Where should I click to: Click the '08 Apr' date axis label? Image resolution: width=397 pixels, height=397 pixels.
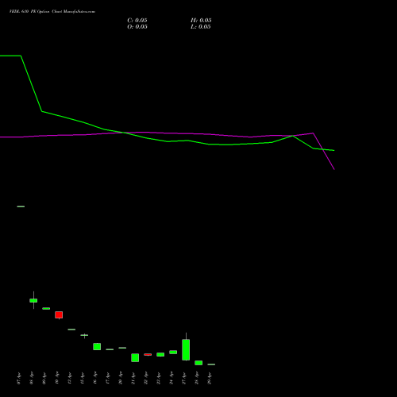tap(32, 378)
